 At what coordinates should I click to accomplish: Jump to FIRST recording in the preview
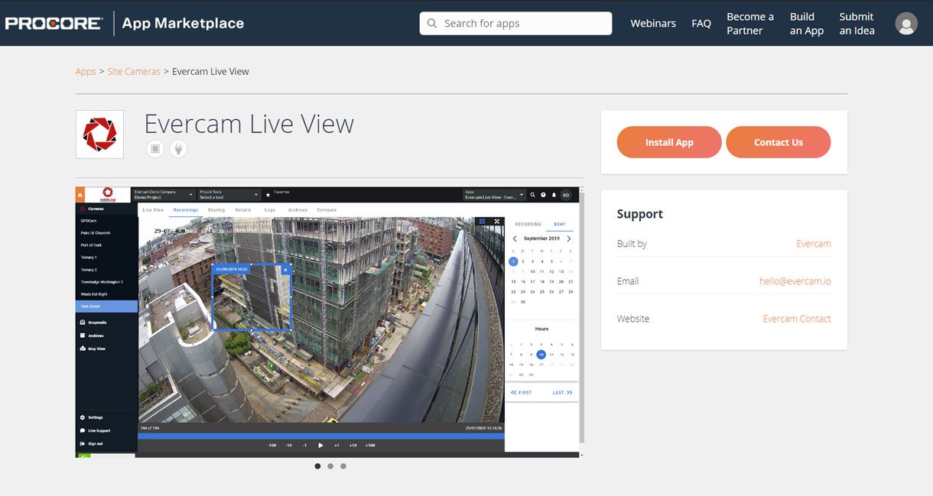[x=522, y=392]
